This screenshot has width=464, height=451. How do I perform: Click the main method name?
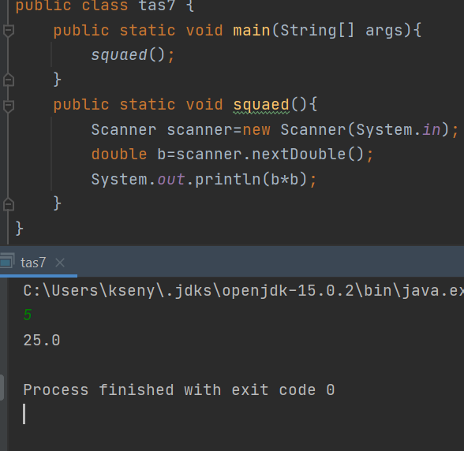(252, 31)
